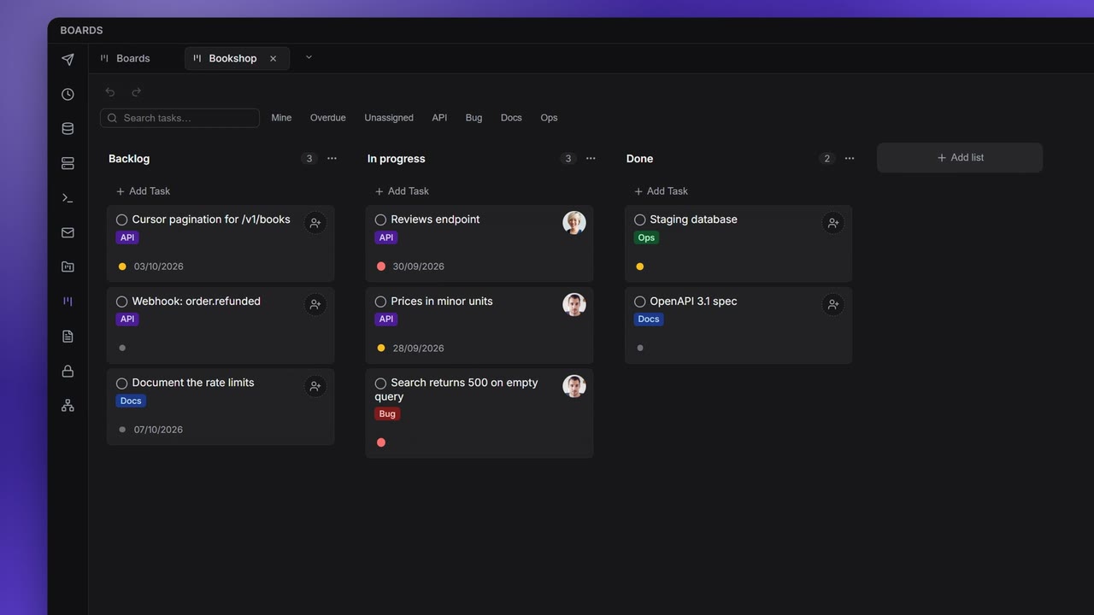Click yellow priority dot on Staging database
This screenshot has height=615, width=1094.
point(640,266)
